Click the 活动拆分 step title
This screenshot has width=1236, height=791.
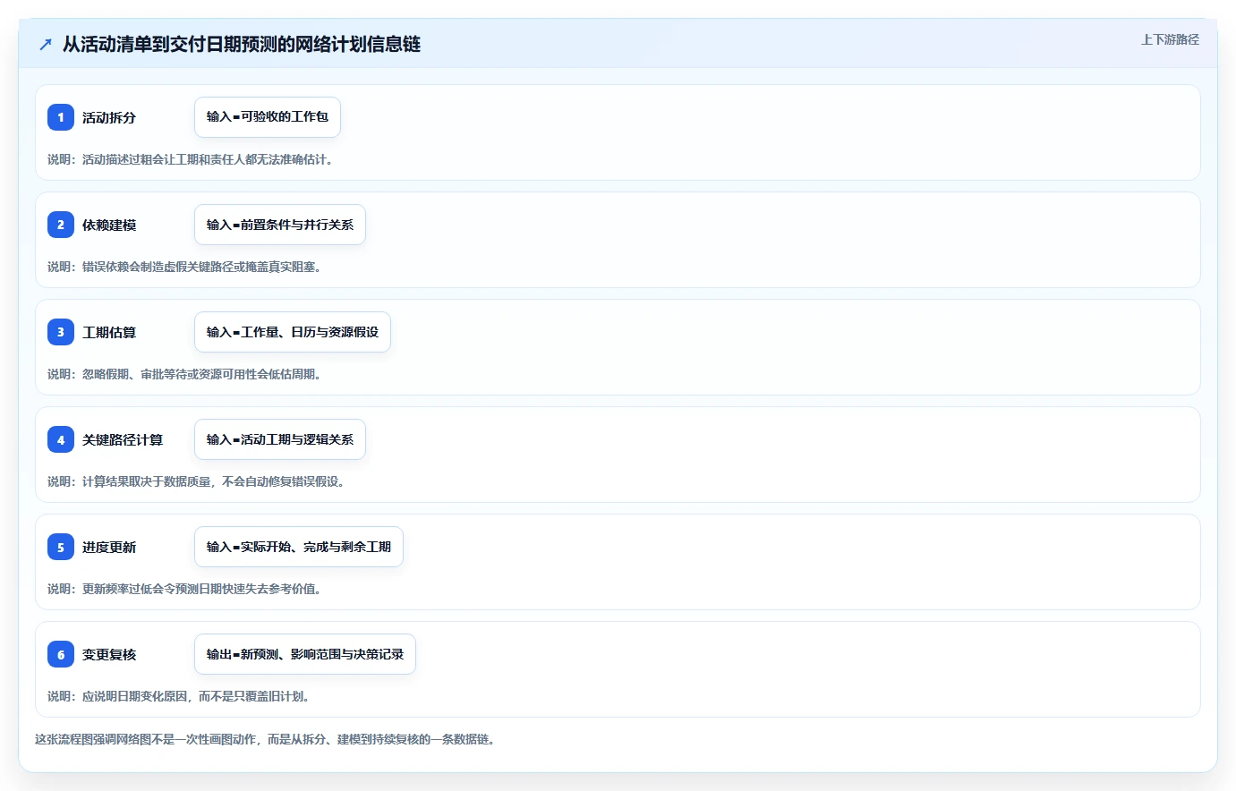(109, 117)
